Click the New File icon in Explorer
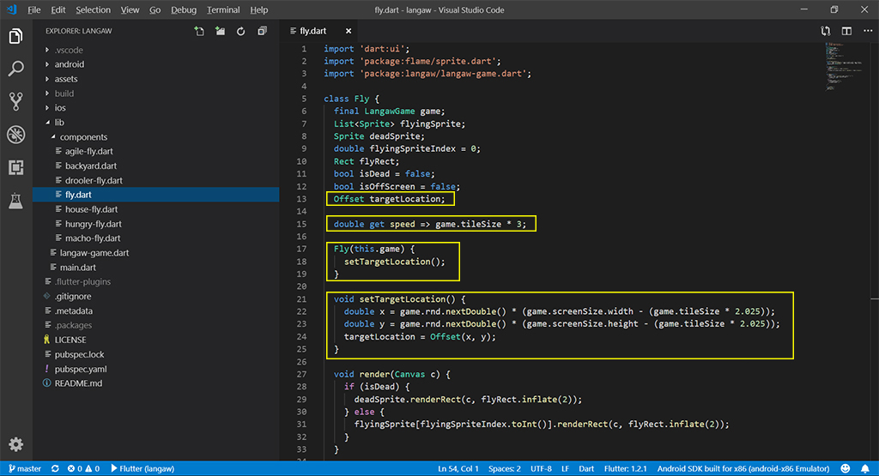 click(199, 32)
